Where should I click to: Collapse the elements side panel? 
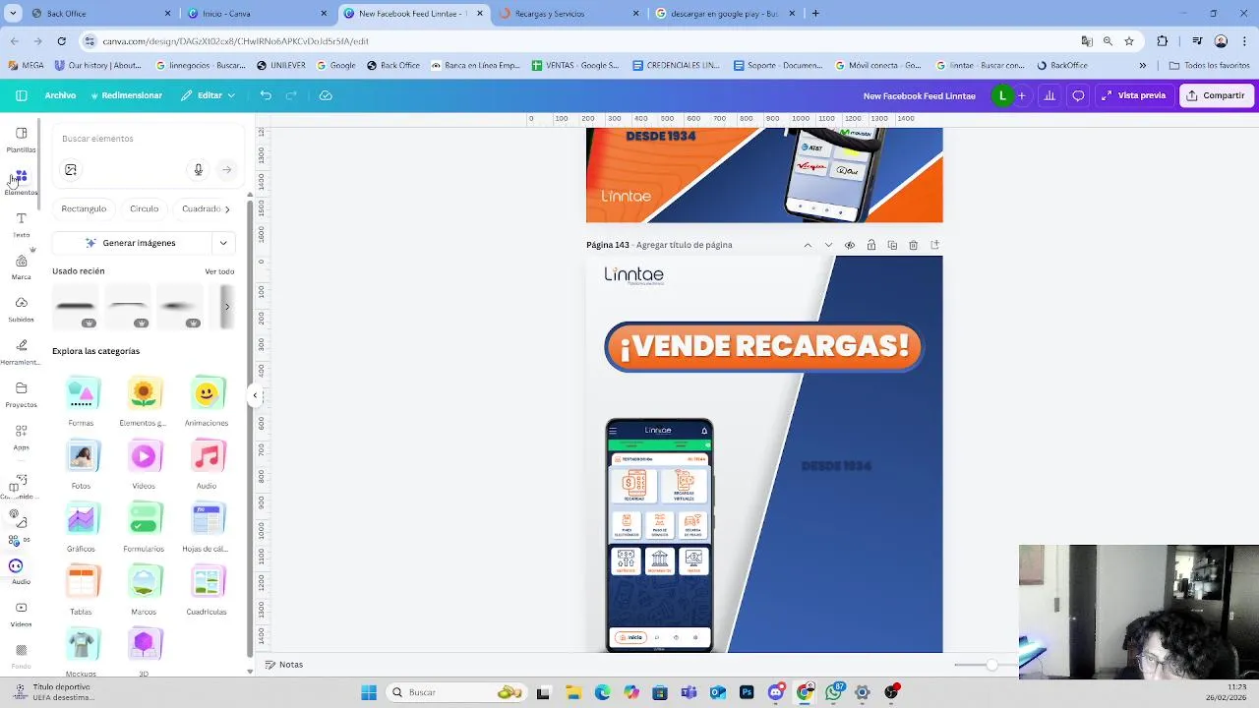click(255, 395)
